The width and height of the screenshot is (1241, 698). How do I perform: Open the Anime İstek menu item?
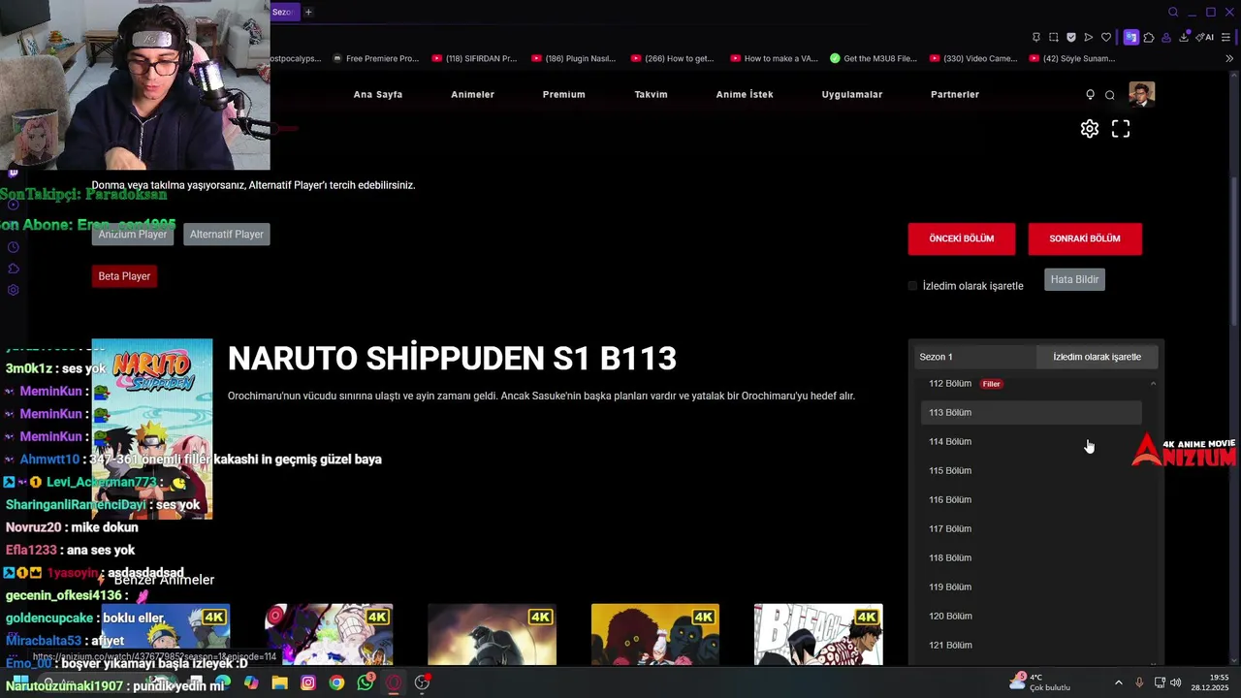745,95
